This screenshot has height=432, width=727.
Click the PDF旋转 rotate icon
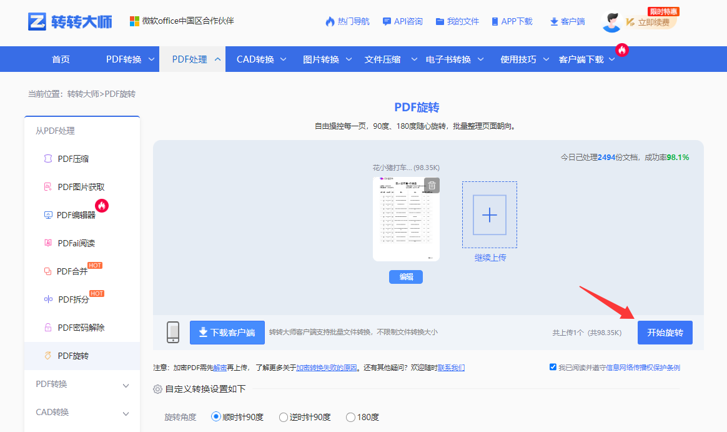coord(47,356)
